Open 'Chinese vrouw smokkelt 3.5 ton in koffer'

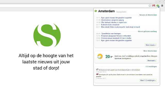[x=116, y=38]
